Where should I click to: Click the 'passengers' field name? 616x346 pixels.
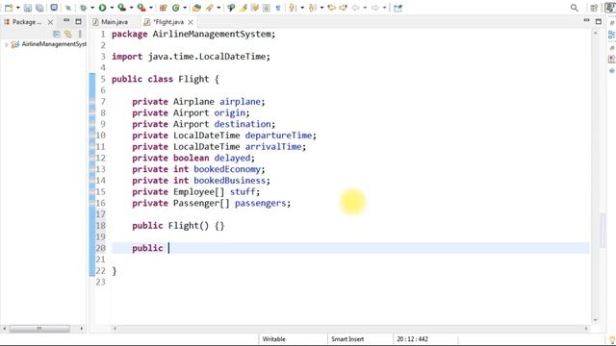tap(260, 203)
